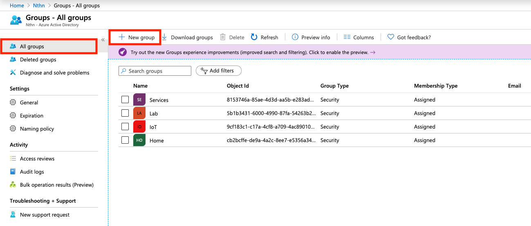The width and height of the screenshot is (531, 226).
Task: Click the Download groups arrow icon
Action: [164, 37]
